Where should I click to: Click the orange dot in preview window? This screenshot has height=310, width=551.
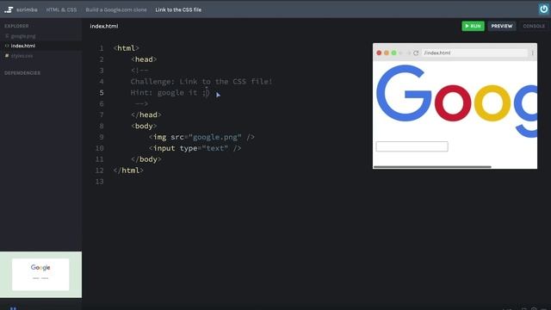tap(387, 53)
